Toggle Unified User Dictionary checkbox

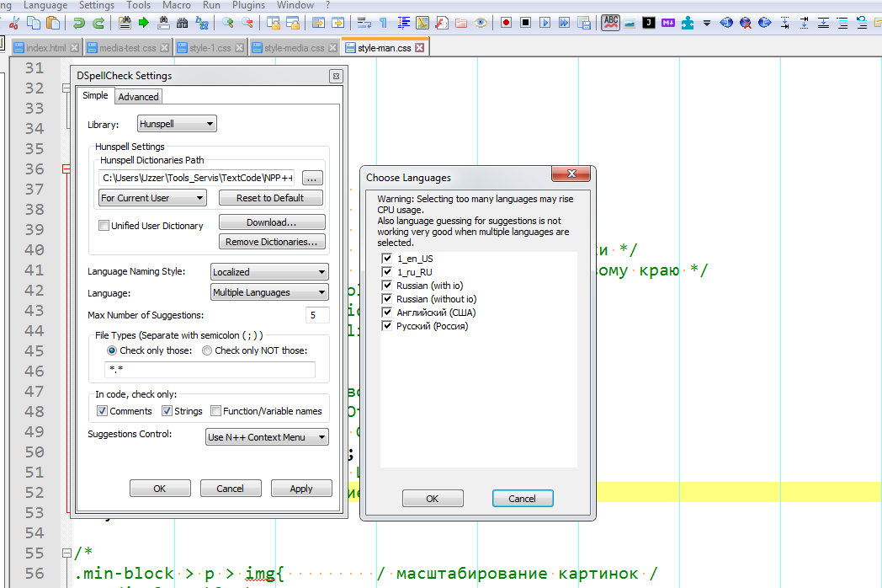point(104,225)
